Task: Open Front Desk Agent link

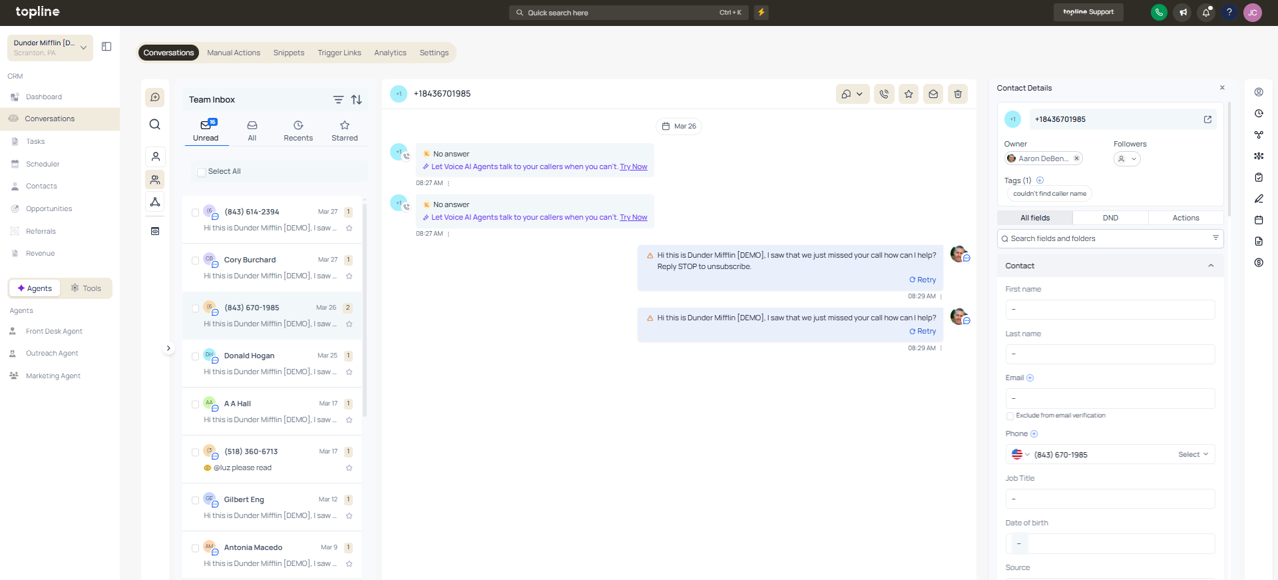Action: 54,331
